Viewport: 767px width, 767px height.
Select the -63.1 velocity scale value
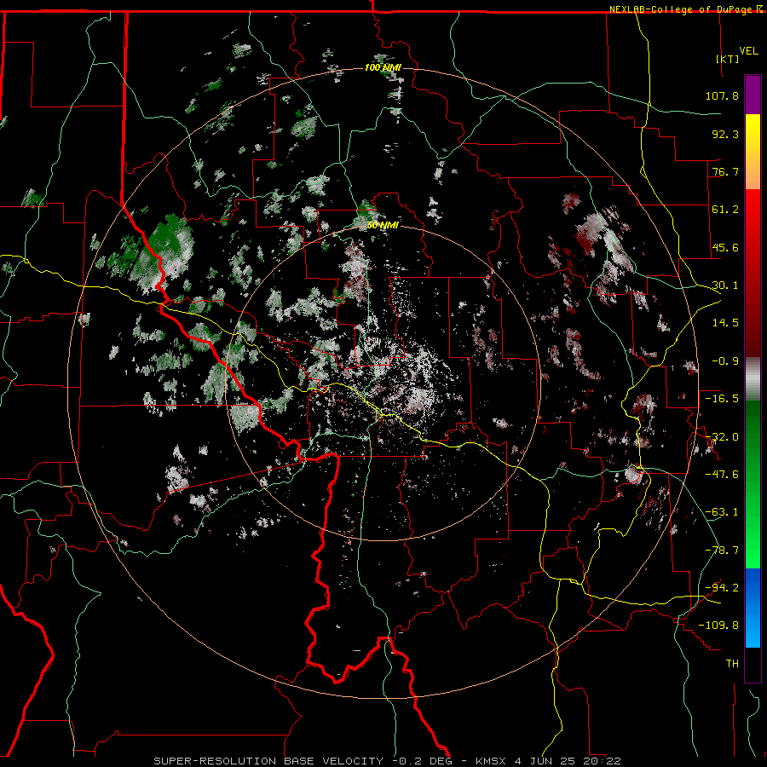pyautogui.click(x=722, y=512)
